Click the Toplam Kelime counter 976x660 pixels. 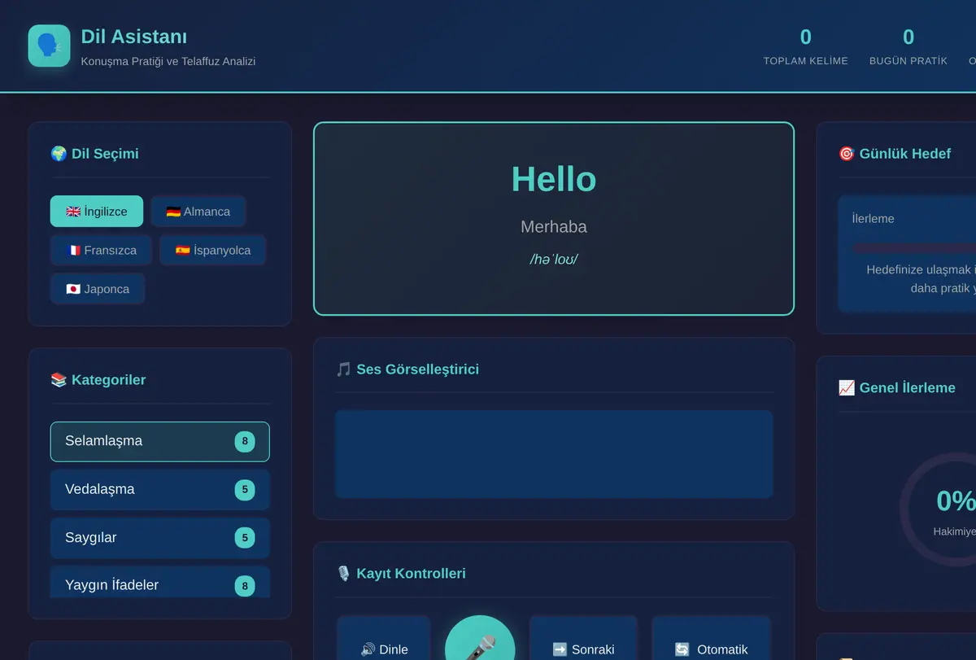tap(805, 46)
